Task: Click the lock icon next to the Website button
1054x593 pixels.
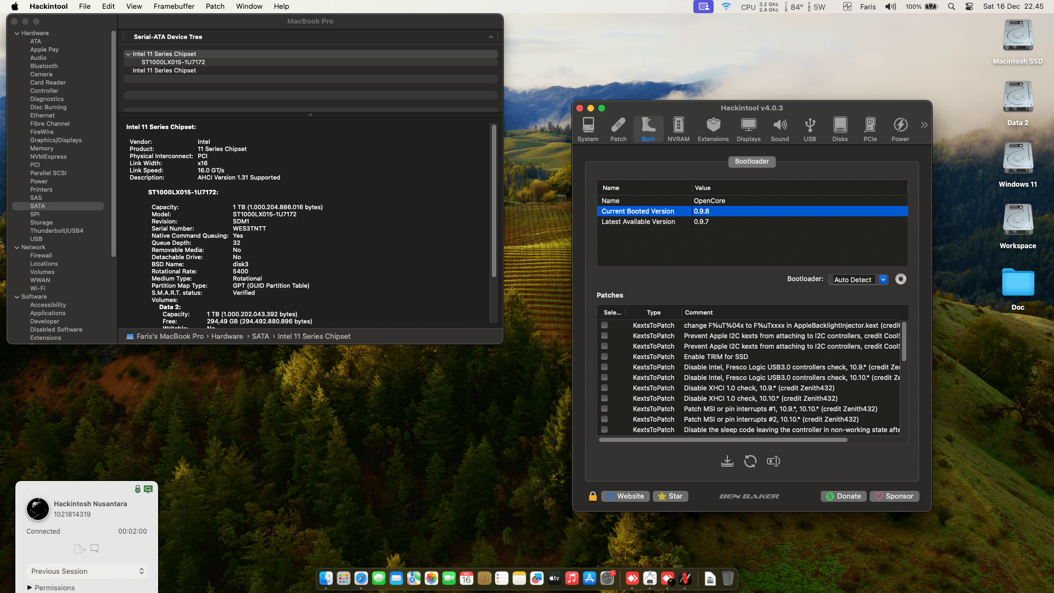Action: (592, 496)
